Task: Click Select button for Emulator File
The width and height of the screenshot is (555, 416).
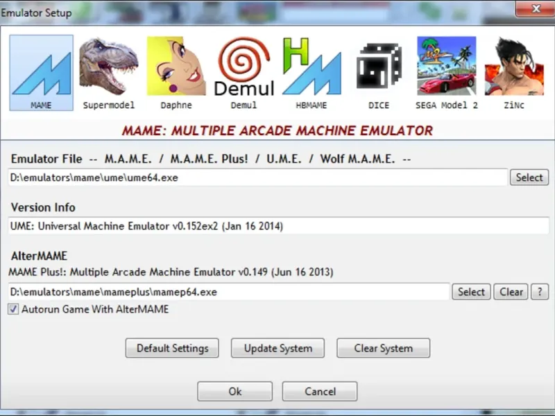Action: coord(529,177)
